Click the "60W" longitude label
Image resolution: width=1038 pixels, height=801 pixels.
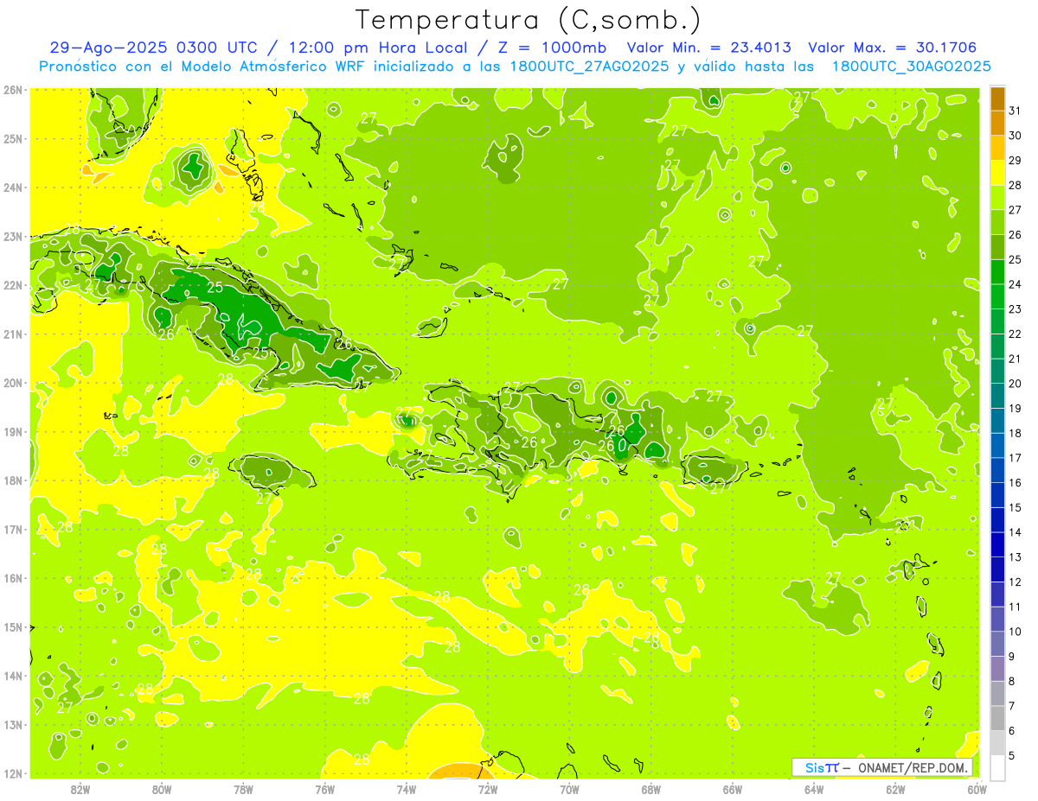pyautogui.click(x=977, y=789)
